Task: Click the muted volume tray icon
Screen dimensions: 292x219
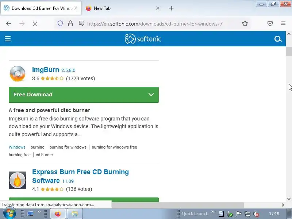Action: pos(257,214)
